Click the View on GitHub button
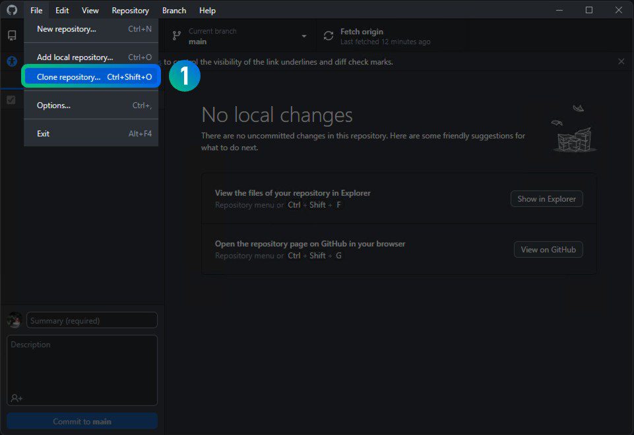 (548, 250)
